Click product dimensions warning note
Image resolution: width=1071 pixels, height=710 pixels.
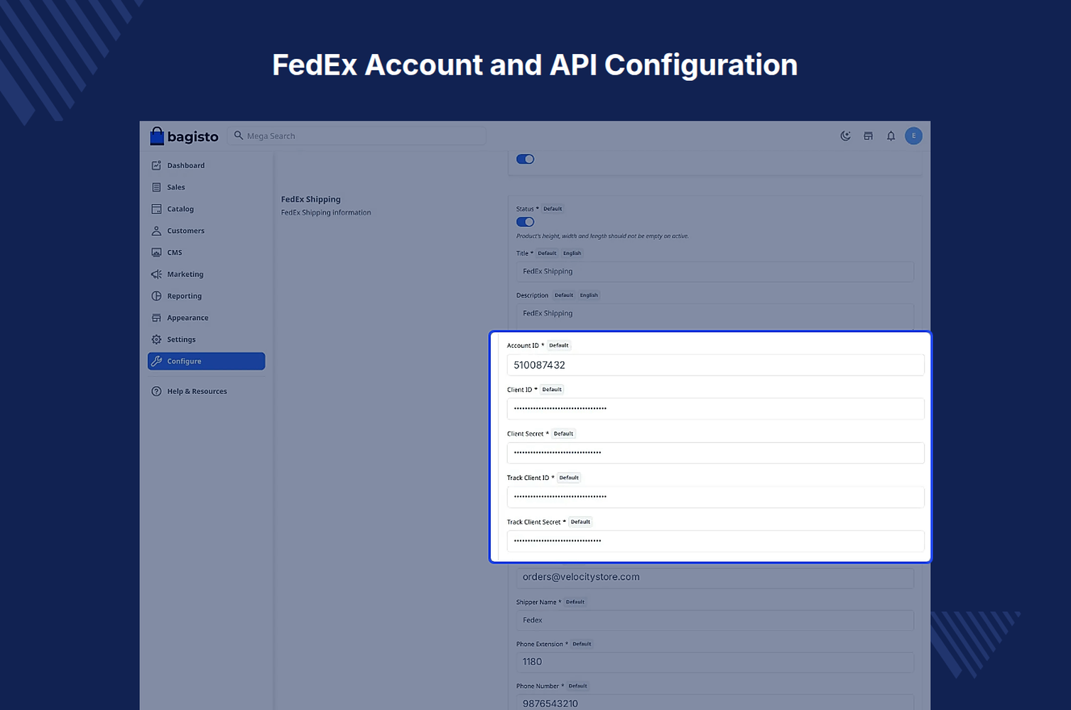click(602, 236)
